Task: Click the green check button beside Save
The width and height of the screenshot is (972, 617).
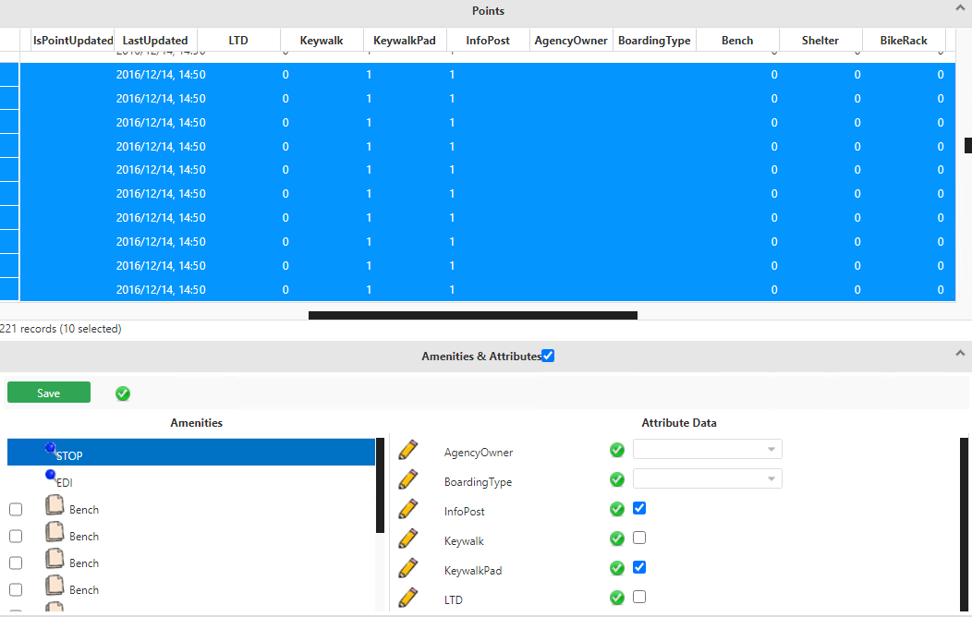Action: pyautogui.click(x=122, y=392)
